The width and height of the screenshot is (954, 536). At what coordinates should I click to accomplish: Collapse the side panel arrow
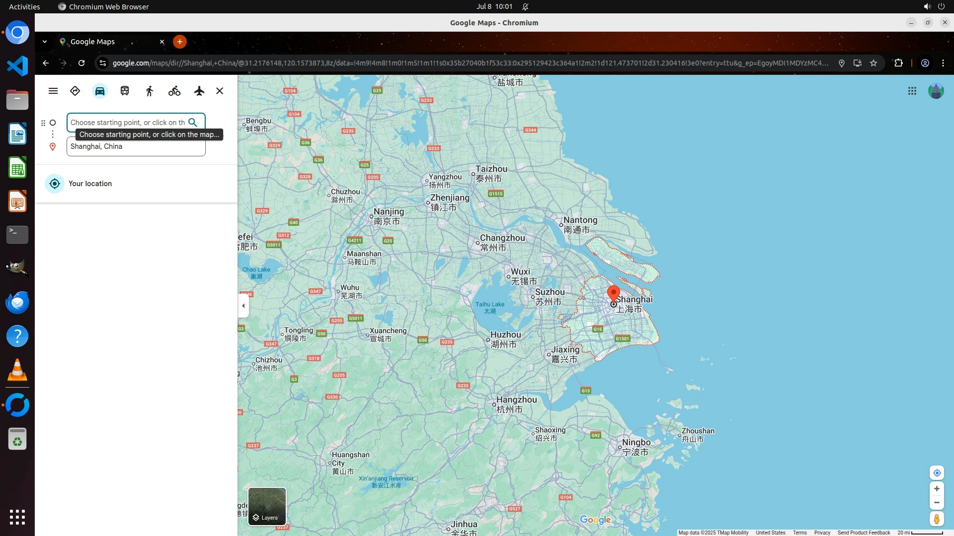243,306
